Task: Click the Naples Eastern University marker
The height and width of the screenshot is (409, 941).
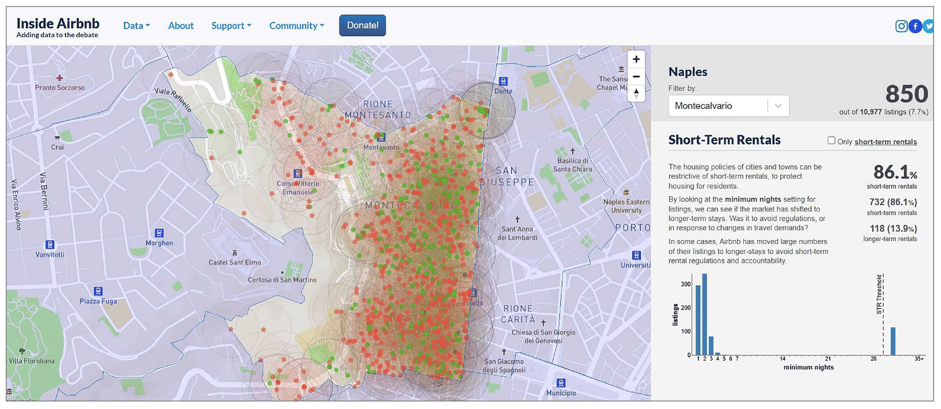Action: (626, 192)
